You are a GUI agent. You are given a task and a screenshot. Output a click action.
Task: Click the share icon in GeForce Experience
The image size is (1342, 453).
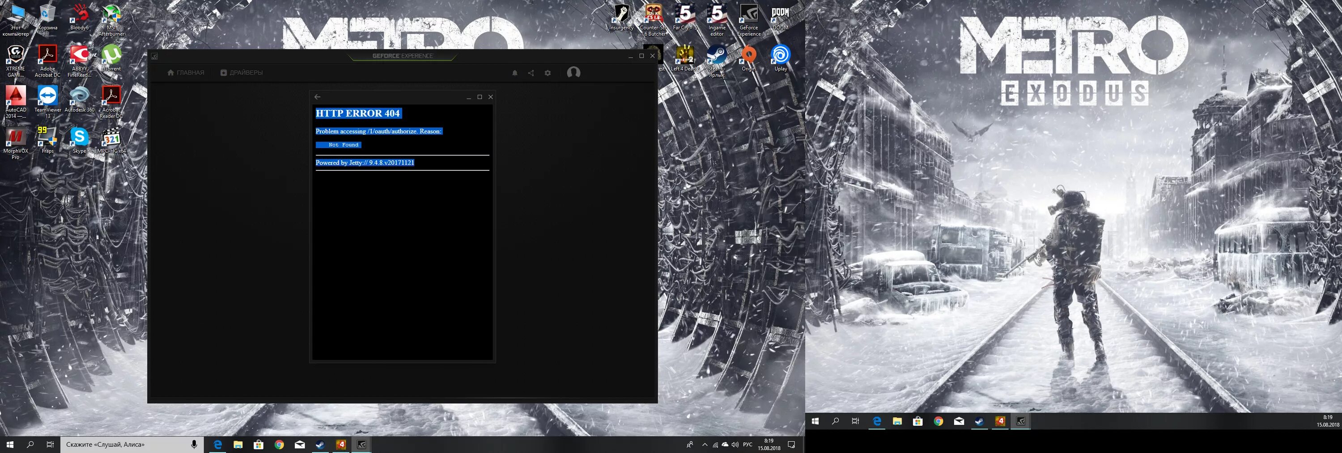pyautogui.click(x=531, y=73)
